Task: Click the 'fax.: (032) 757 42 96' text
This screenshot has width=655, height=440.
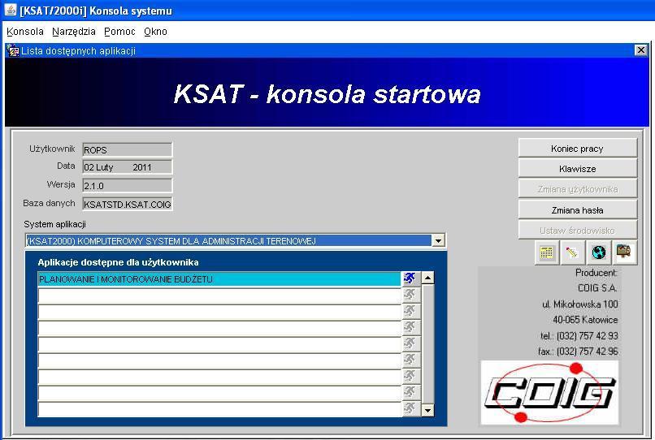Action: click(578, 351)
